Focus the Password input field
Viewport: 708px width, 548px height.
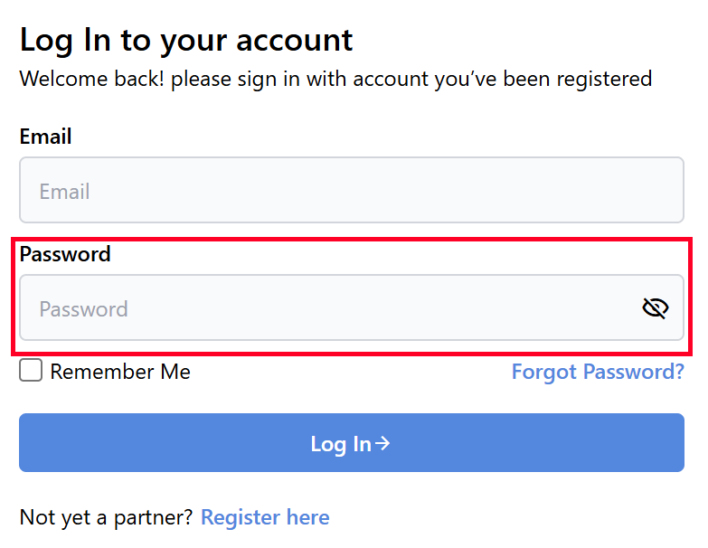pyautogui.click(x=326, y=308)
